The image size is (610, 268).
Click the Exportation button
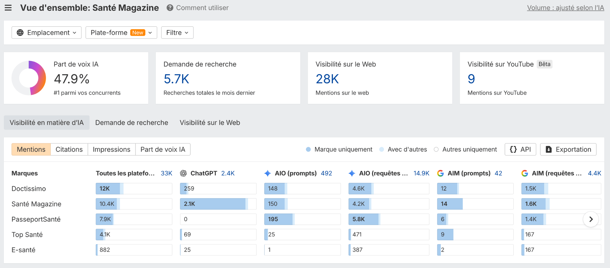point(568,149)
